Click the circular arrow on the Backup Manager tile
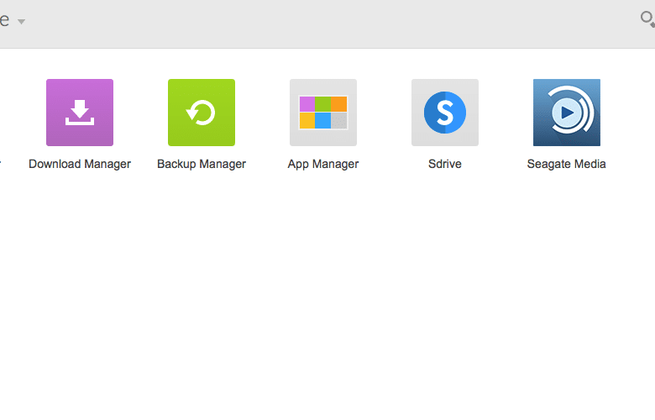655x420 pixels. pyautogui.click(x=201, y=113)
